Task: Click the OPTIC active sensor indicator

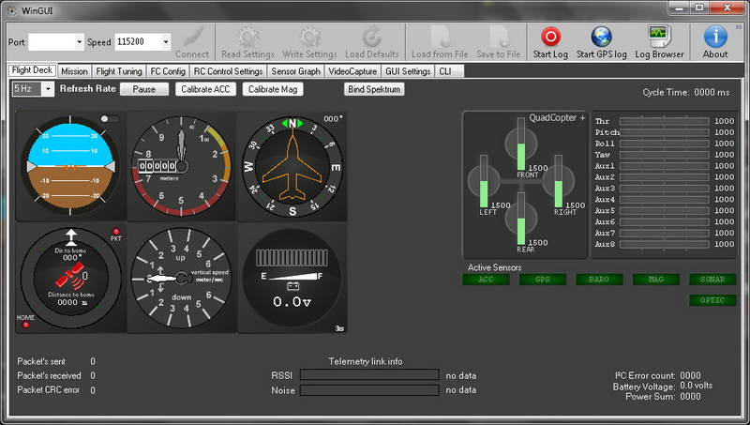Action: coord(712,300)
